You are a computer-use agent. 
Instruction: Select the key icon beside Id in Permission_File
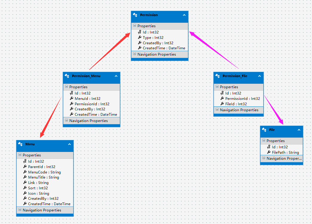click(222, 93)
